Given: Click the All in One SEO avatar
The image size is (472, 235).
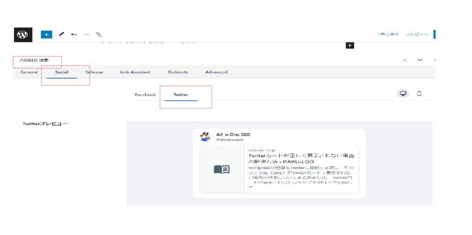Looking at the screenshot, I should pos(205,137).
